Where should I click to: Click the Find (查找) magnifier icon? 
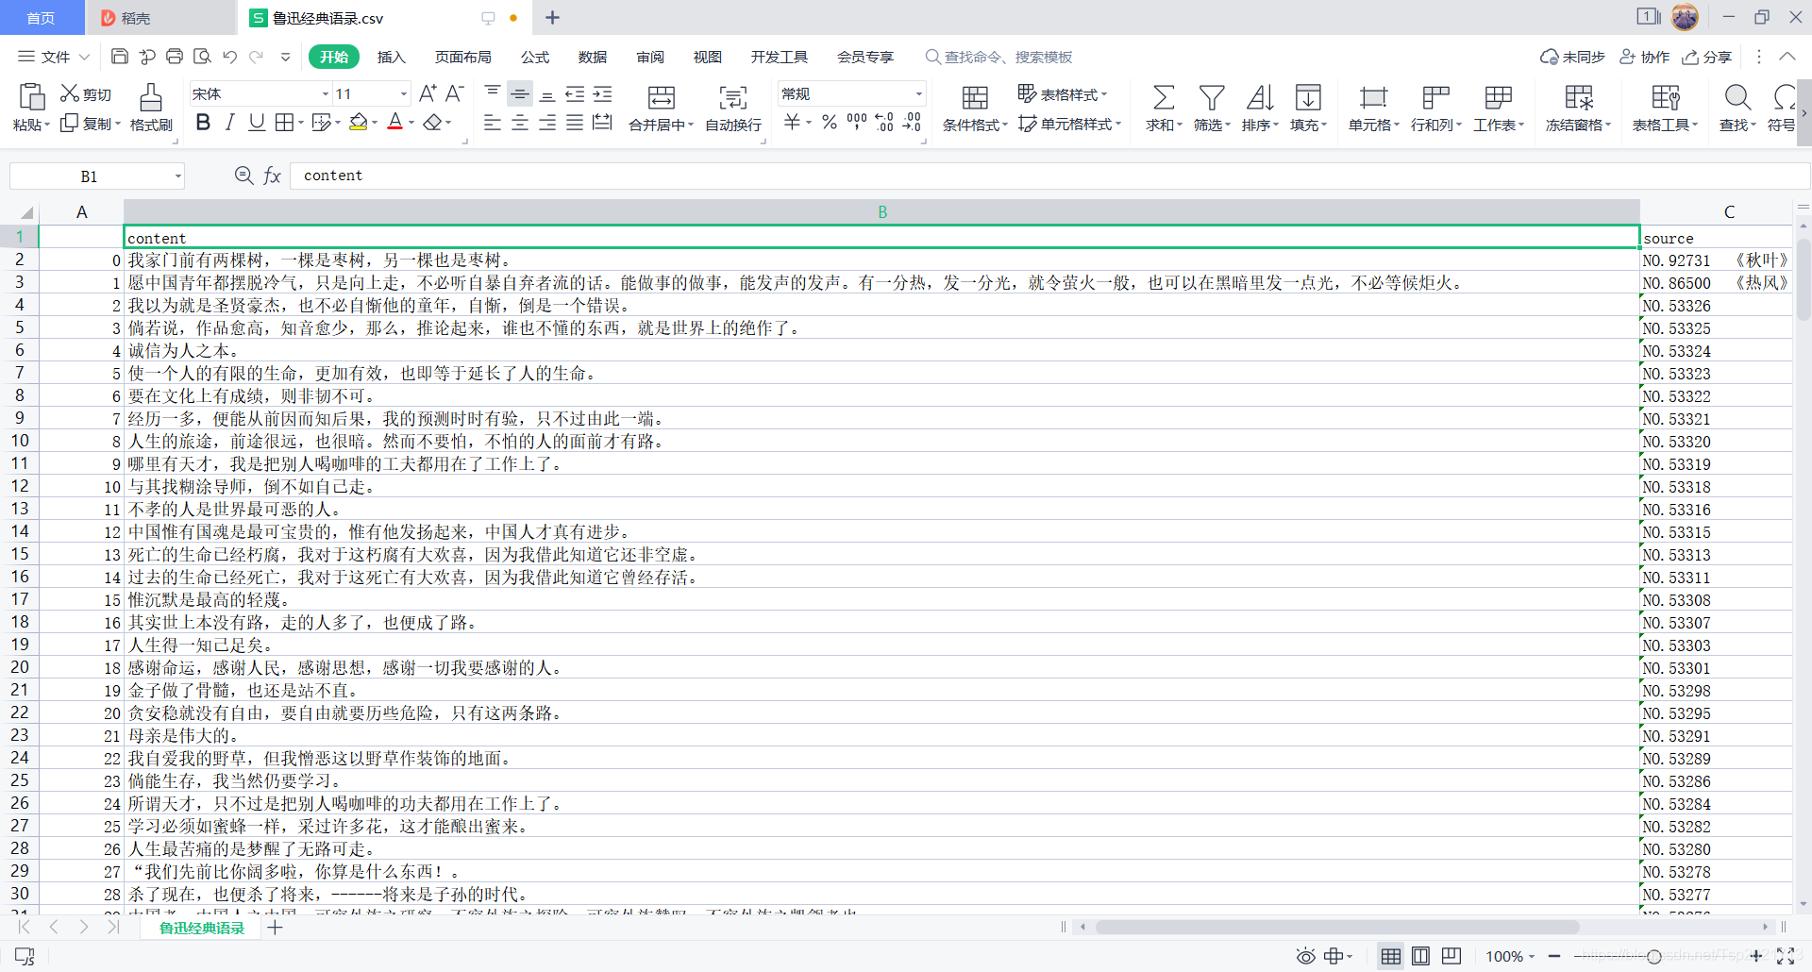(1737, 97)
